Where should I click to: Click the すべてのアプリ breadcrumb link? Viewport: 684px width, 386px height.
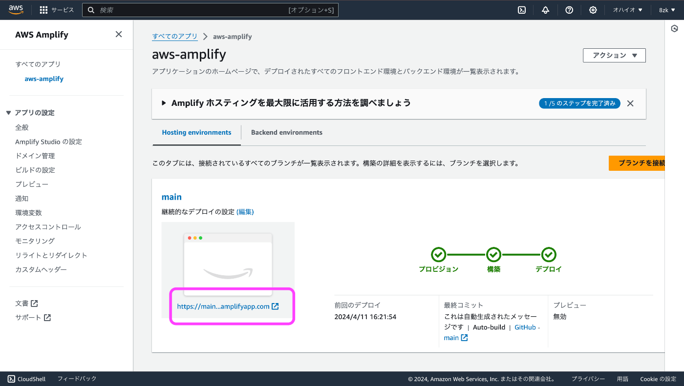point(175,37)
